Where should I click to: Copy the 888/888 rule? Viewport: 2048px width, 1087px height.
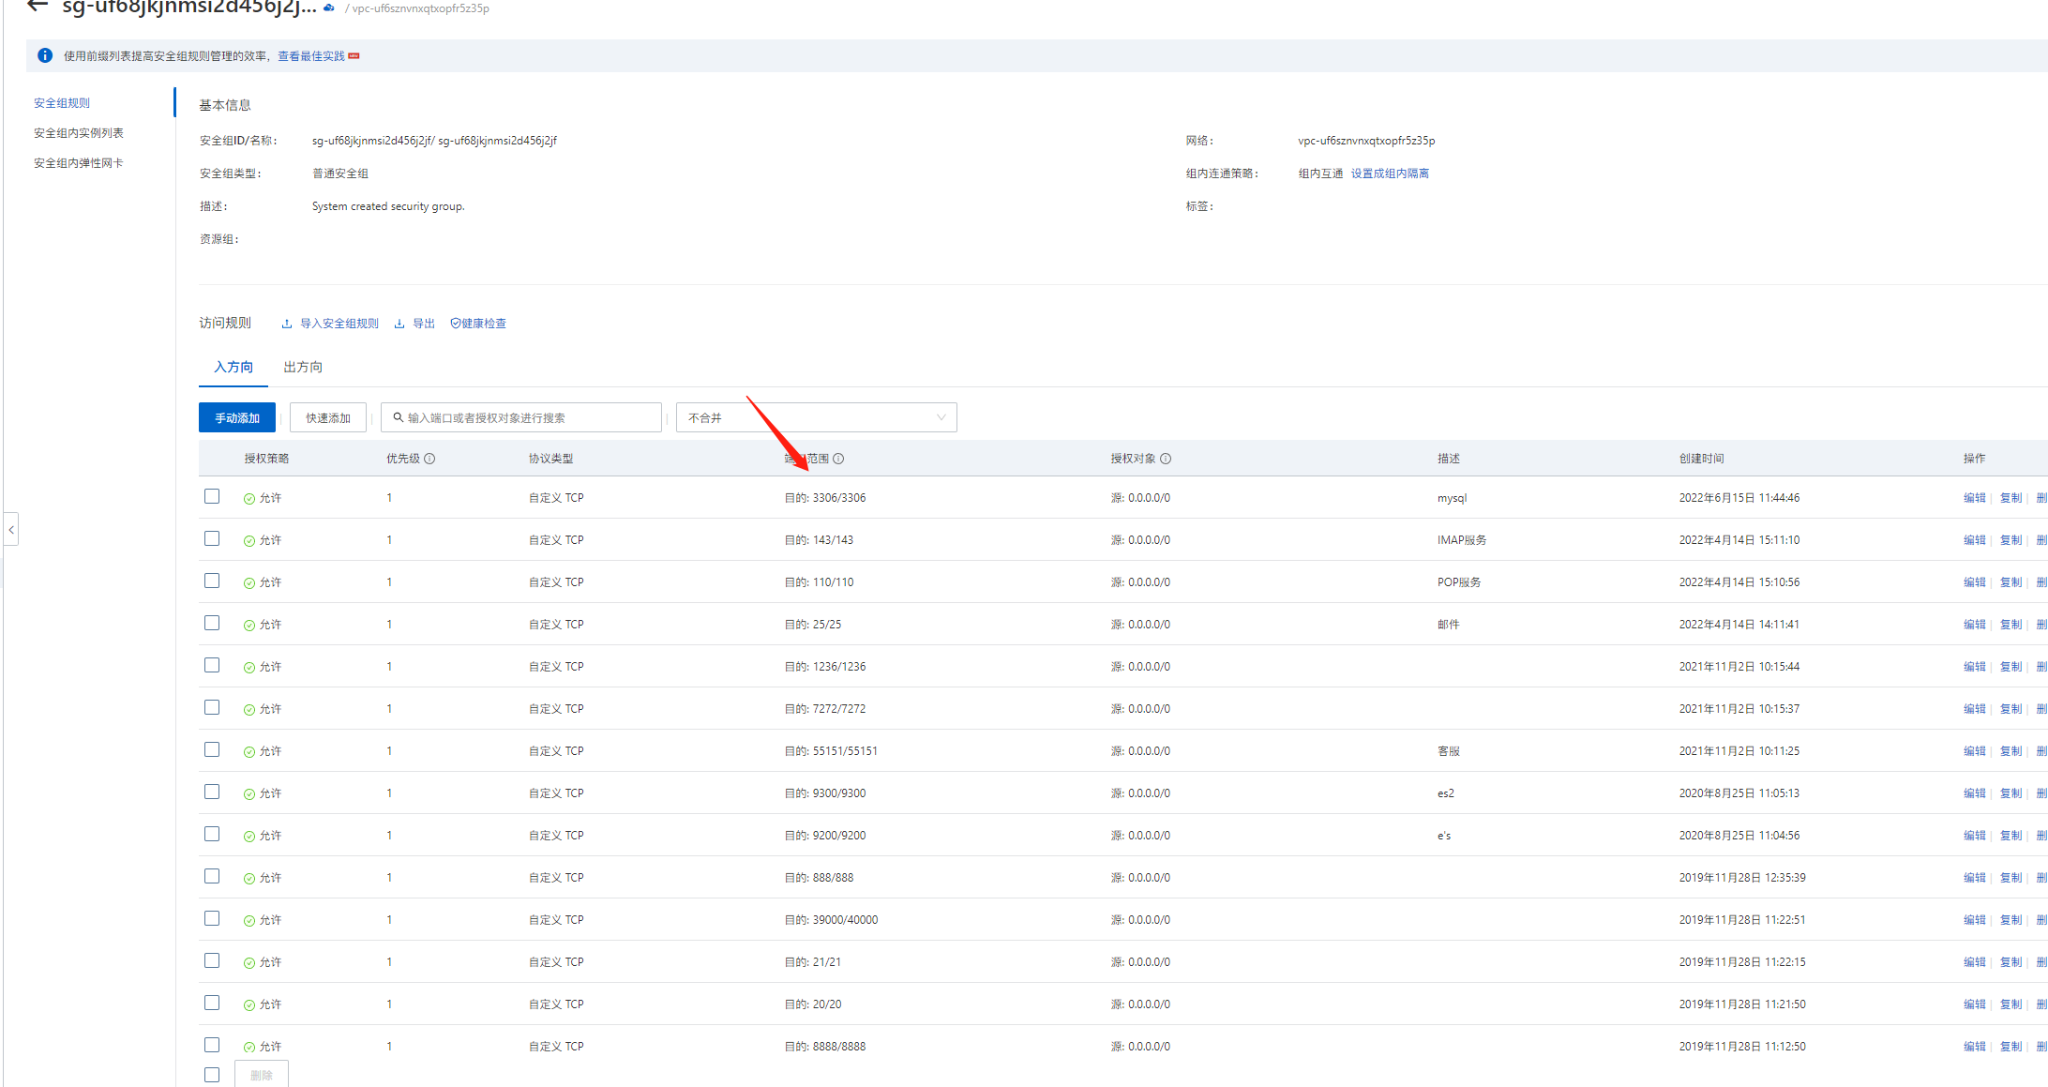pyautogui.click(x=2010, y=878)
